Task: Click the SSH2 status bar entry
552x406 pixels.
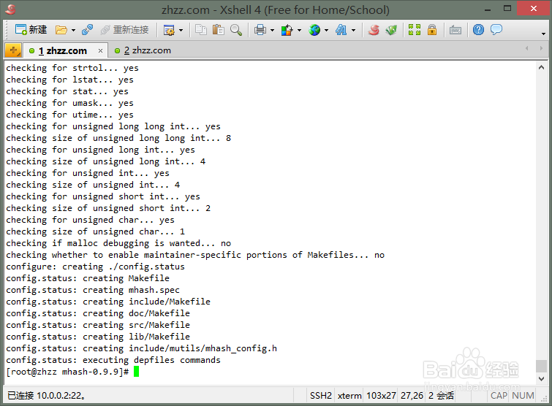Action: tap(321, 396)
